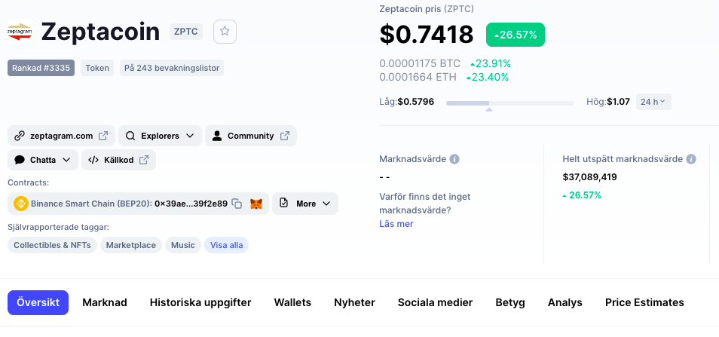Viewport: 719px width, 337px height.
Task: Open the Chatta dropdown
Action: click(43, 160)
